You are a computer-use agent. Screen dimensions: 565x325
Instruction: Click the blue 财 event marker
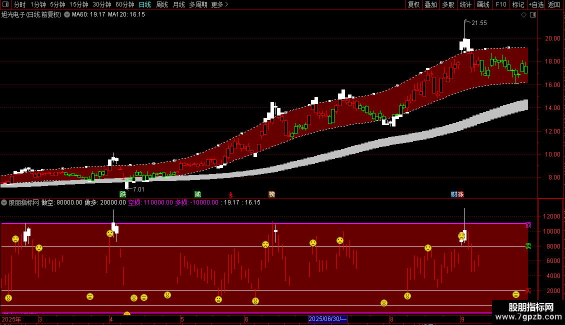point(454,194)
